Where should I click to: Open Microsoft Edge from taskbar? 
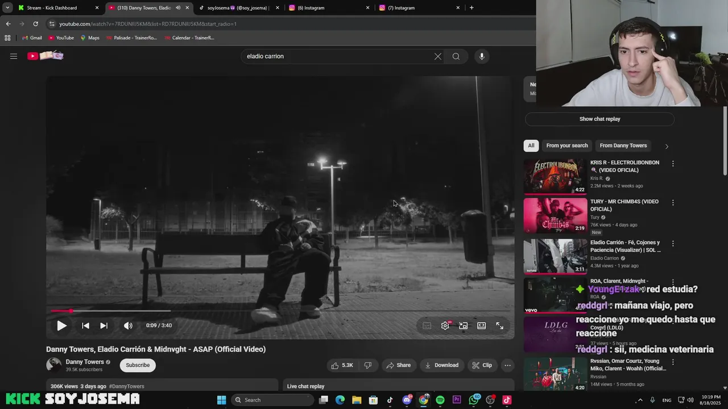coord(340,400)
